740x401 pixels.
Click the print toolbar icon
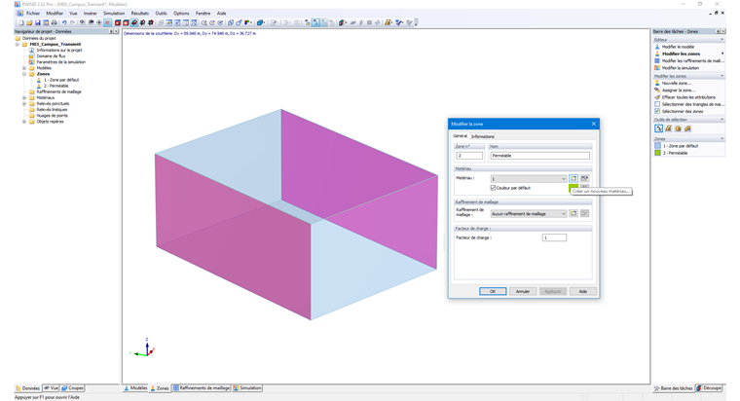pyautogui.click(x=55, y=22)
